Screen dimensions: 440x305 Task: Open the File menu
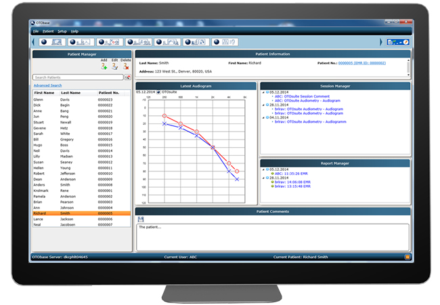(36, 31)
